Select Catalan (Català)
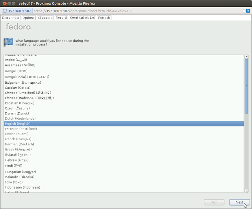The image size is (252, 209). click(124, 88)
